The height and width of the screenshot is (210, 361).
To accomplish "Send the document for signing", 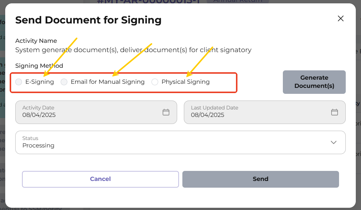I will point(261,179).
